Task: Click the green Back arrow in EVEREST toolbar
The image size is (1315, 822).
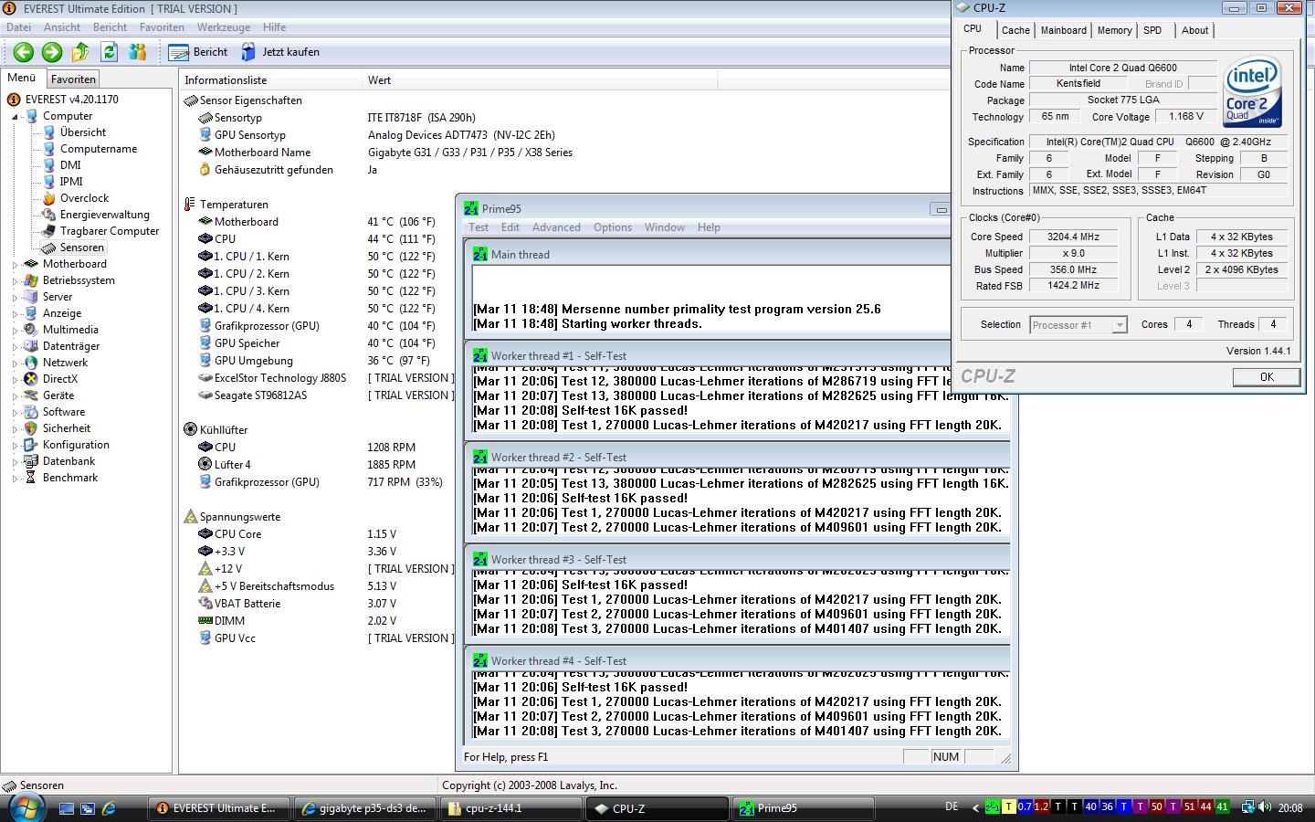Action: [x=24, y=52]
